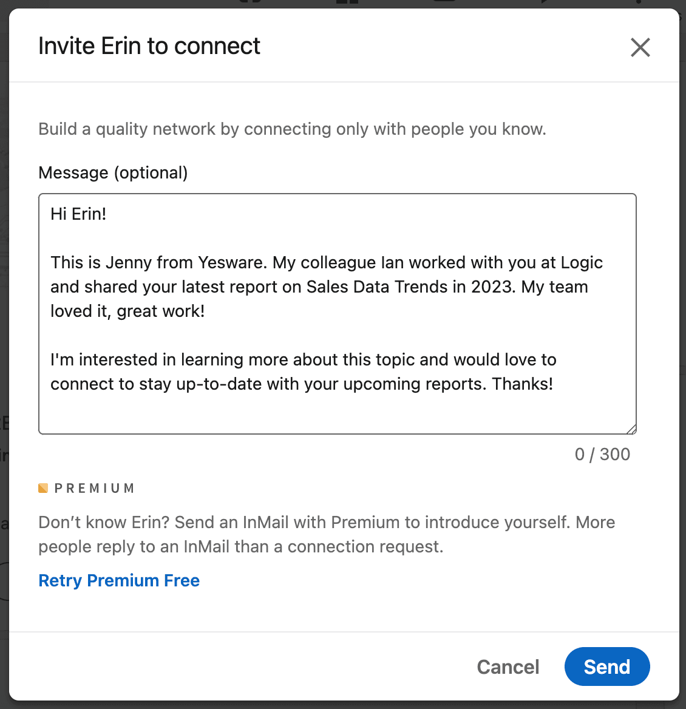Image resolution: width=686 pixels, height=709 pixels.
Task: Click the column-bars icon in the top toolbar
Action: pos(346,3)
